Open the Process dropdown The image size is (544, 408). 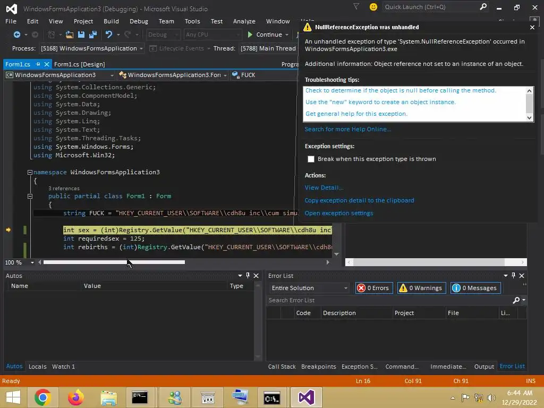(x=141, y=48)
